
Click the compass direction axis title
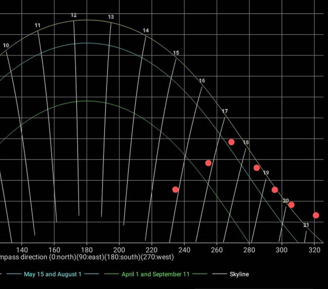tap(87, 257)
